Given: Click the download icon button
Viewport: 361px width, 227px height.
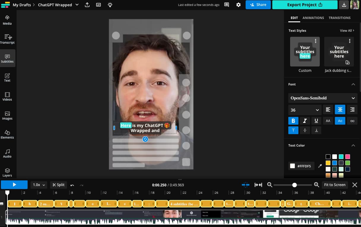Looking at the screenshot, I should (344, 5).
